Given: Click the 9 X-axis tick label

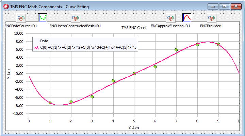Looking at the screenshot, I should click(218, 121).
